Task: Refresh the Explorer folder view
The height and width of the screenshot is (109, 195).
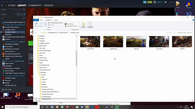Action: 170,33
